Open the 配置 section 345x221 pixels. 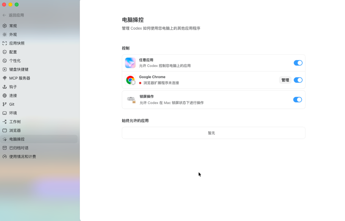point(39,52)
